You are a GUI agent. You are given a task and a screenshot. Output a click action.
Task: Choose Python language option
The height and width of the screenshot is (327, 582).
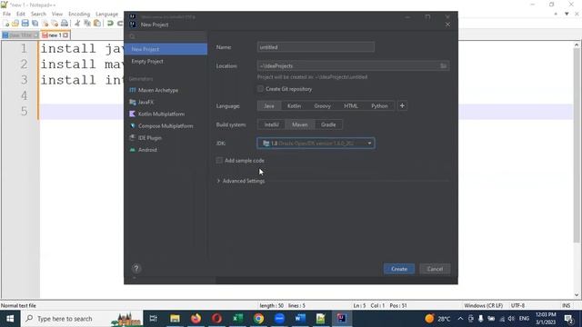(379, 106)
